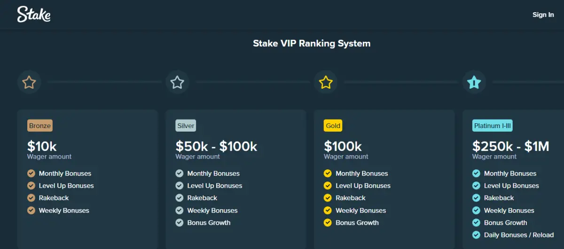Click Bronze Weekly Bonuses checkmark
The height and width of the screenshot is (249, 564).
tap(31, 211)
